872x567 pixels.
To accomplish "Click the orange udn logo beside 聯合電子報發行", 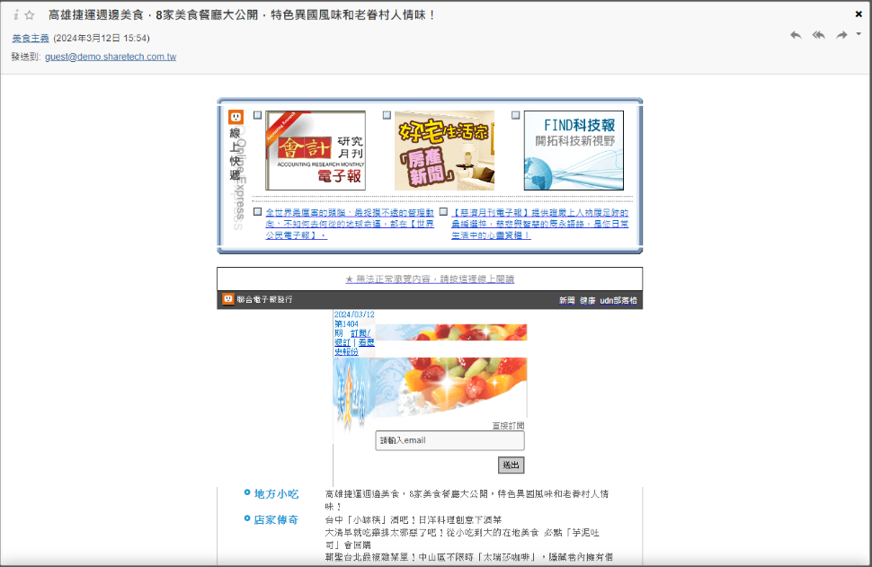I will 228,299.
